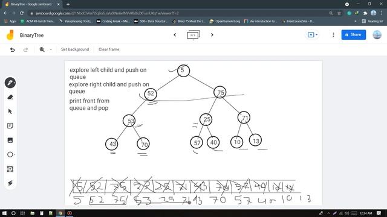Screen dimensions: 387x217
Task: Select the BinaryTree - Google Jamboard tab
Action: pos(32,4)
